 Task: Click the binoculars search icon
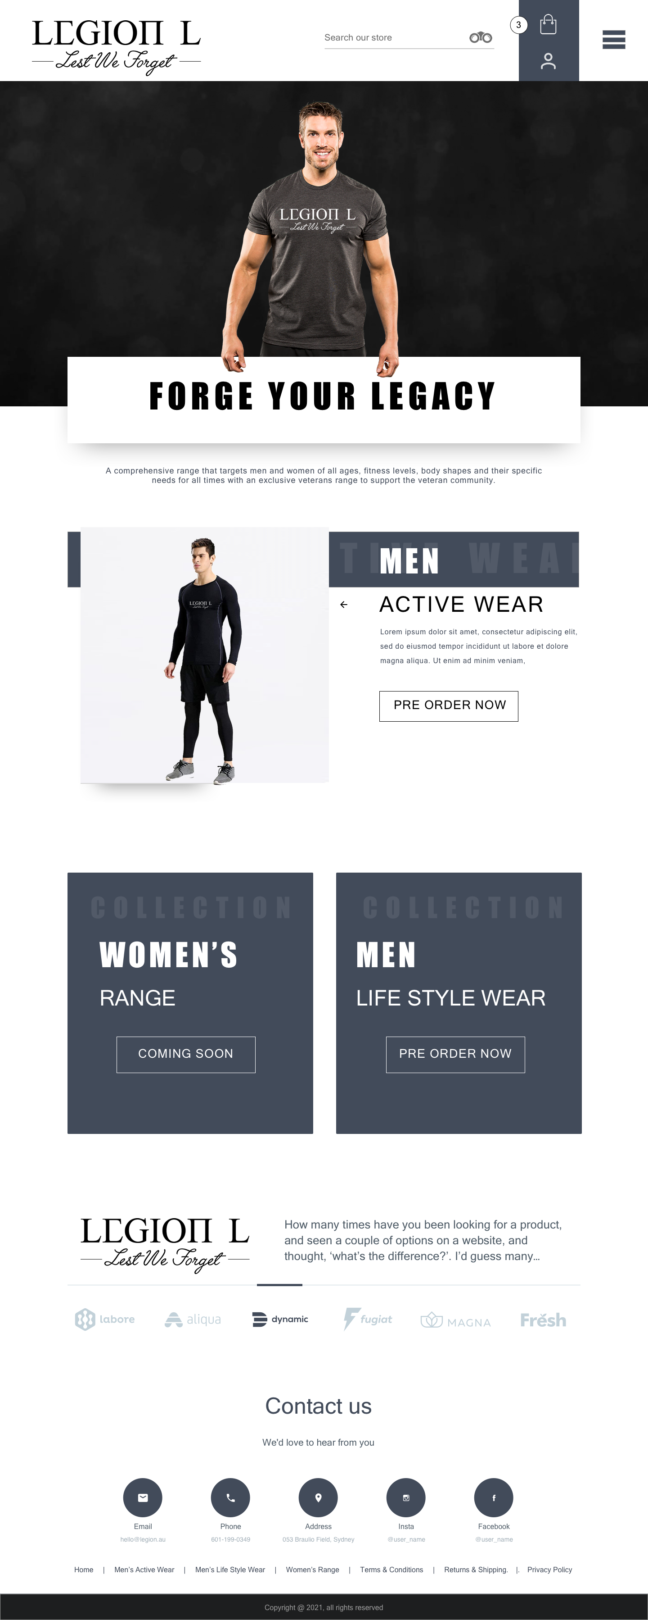pyautogui.click(x=481, y=38)
